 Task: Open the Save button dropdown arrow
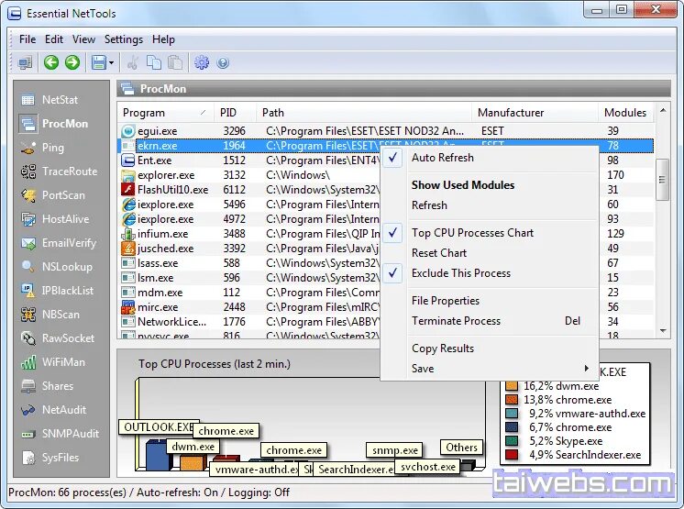[x=112, y=62]
